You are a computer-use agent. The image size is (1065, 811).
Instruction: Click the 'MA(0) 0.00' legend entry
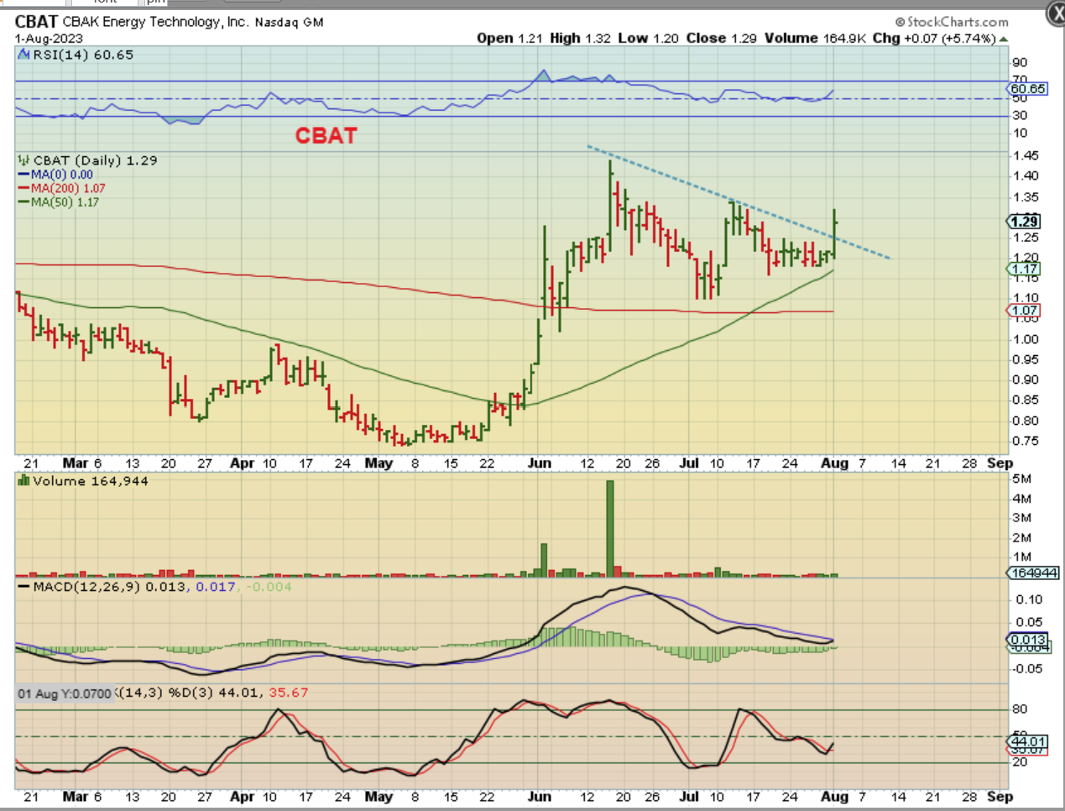56,175
